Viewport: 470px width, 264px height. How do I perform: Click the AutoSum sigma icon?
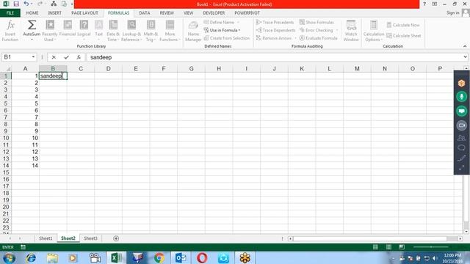tap(32, 25)
